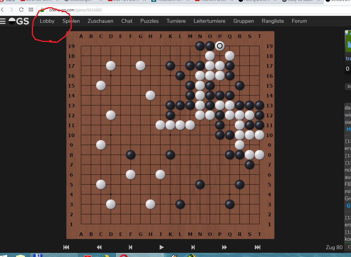Viewport: 351px width, 257px height.
Task: Step forward one move
Action: 193,247
